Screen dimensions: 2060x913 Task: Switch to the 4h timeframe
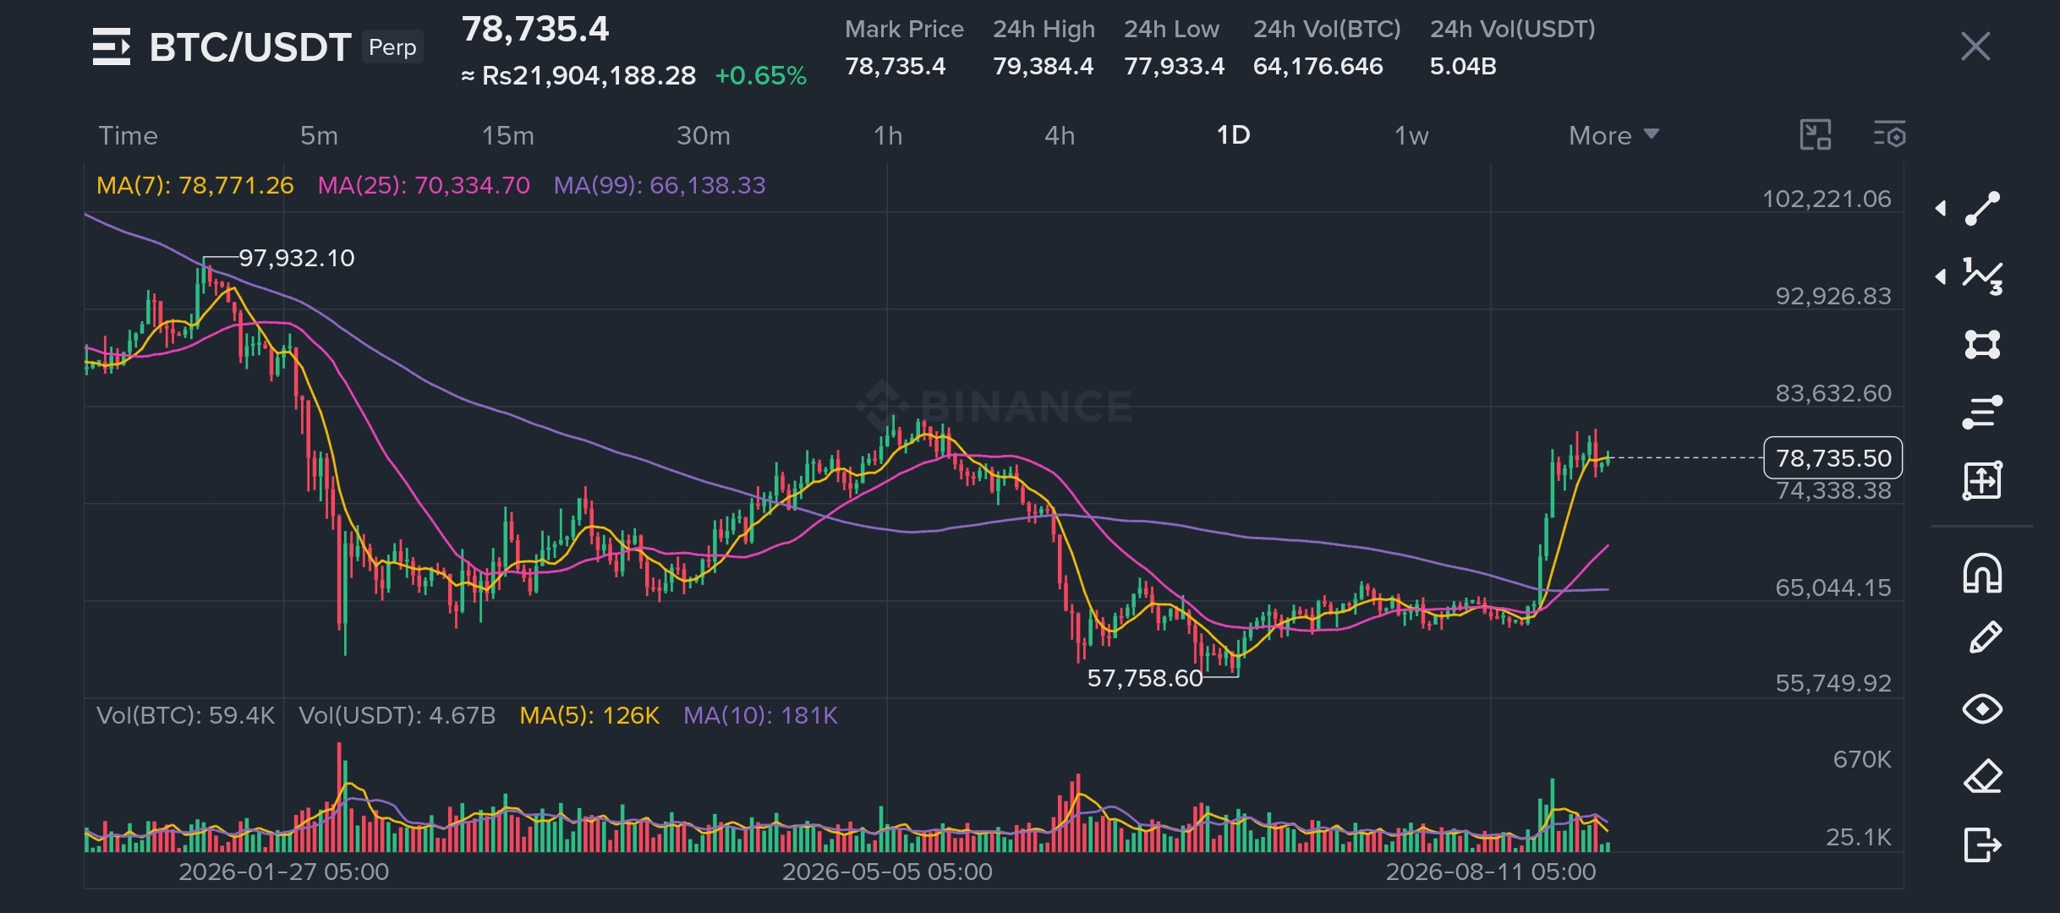1060,135
